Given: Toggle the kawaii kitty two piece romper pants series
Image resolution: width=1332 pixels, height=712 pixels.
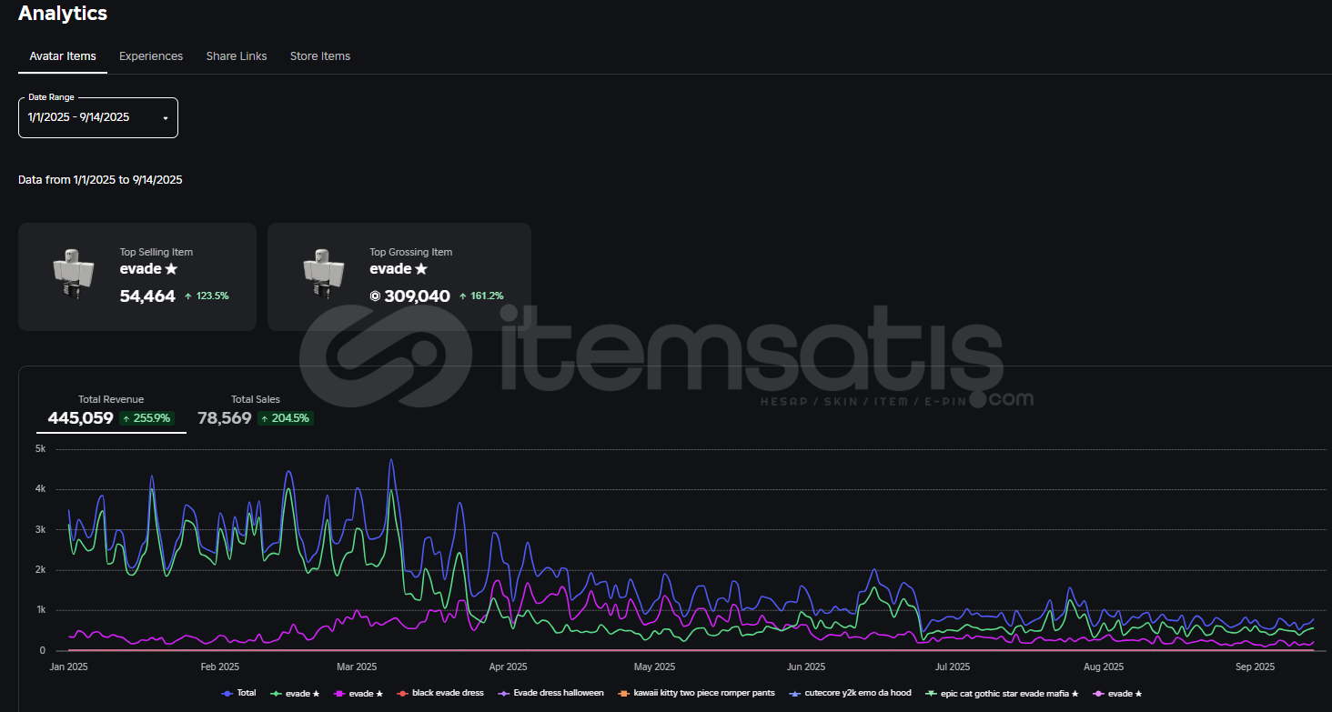Looking at the screenshot, I should coord(697,693).
